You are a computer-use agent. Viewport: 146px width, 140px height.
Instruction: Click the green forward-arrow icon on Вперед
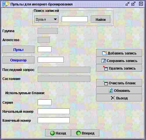tap(79, 133)
